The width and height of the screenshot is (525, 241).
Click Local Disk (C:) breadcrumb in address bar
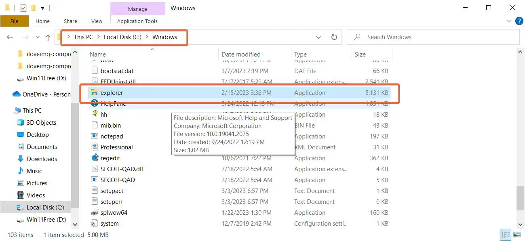click(122, 37)
